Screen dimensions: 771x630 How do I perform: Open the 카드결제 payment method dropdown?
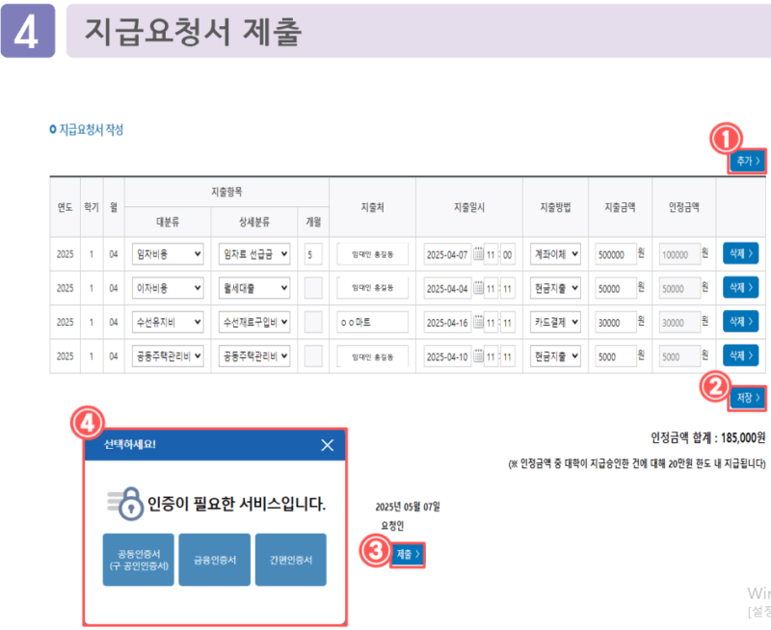point(555,322)
